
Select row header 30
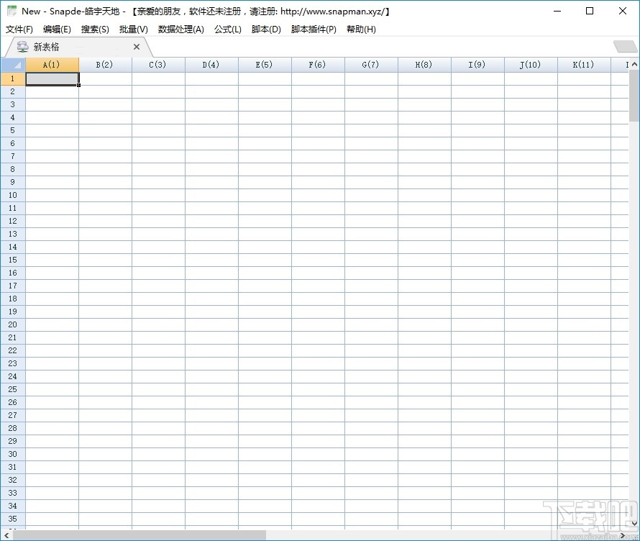tap(13, 454)
